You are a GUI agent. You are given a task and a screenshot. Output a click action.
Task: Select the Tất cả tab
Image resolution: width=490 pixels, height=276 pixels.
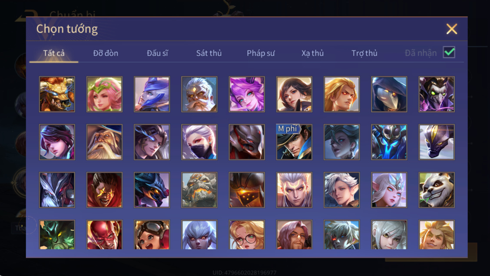(54, 53)
